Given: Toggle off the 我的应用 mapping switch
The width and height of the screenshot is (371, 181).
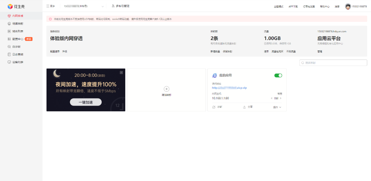Looking at the screenshot, I should [x=278, y=76].
